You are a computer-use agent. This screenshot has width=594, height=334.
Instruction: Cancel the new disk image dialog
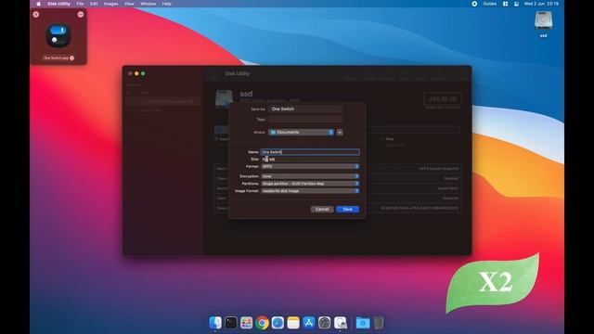click(x=322, y=209)
